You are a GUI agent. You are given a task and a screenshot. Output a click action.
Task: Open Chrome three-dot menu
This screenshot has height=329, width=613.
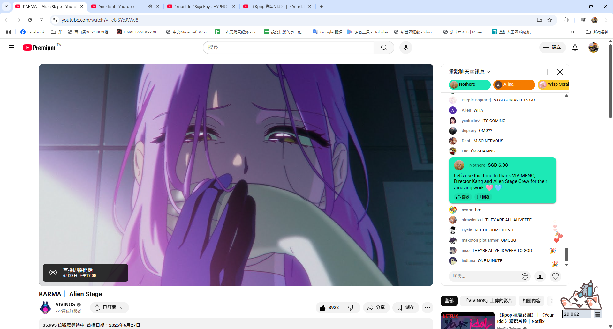pyautogui.click(x=606, y=20)
